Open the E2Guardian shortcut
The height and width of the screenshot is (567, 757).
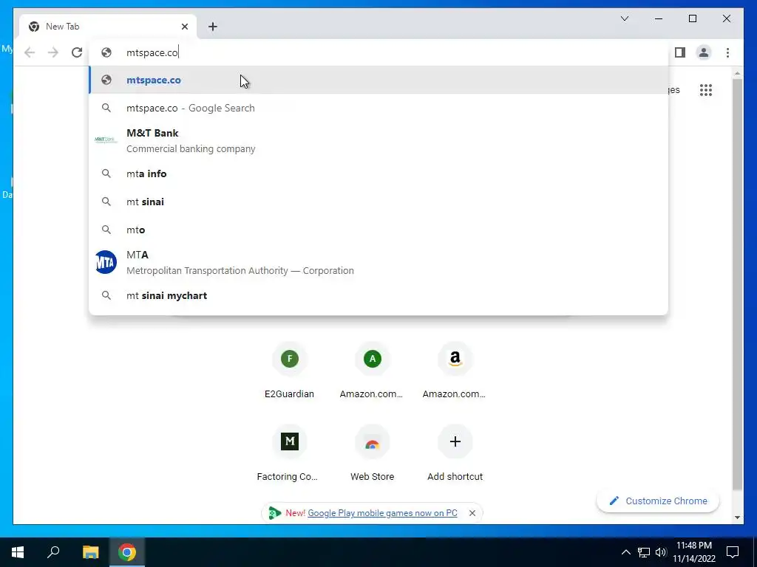pos(289,370)
